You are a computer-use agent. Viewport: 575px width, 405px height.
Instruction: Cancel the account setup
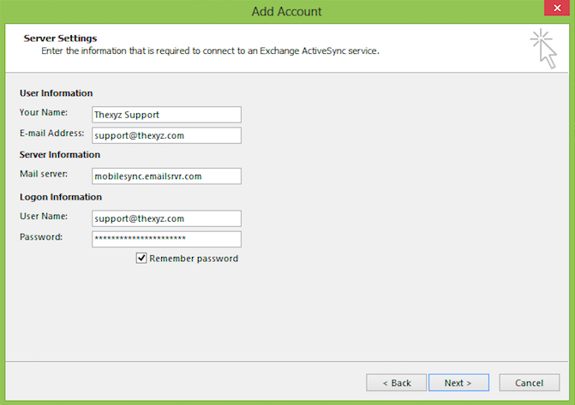coord(530,383)
